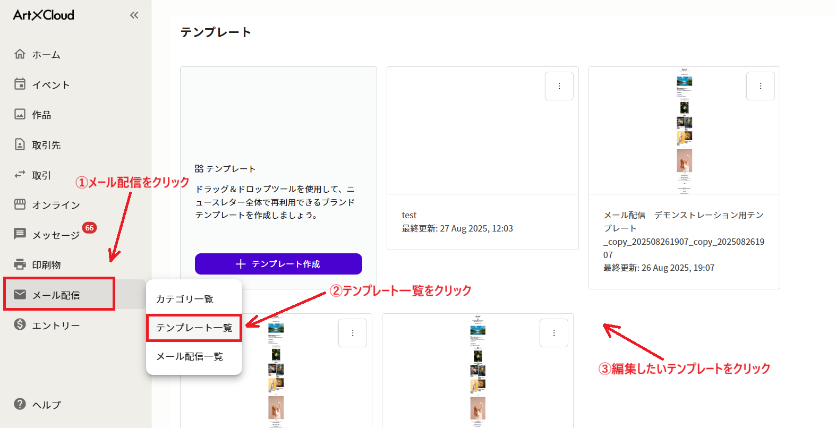Open the デモンストレーション用テンプレート preview thumbnail
The width and height of the screenshot is (836, 428).
pos(684,131)
